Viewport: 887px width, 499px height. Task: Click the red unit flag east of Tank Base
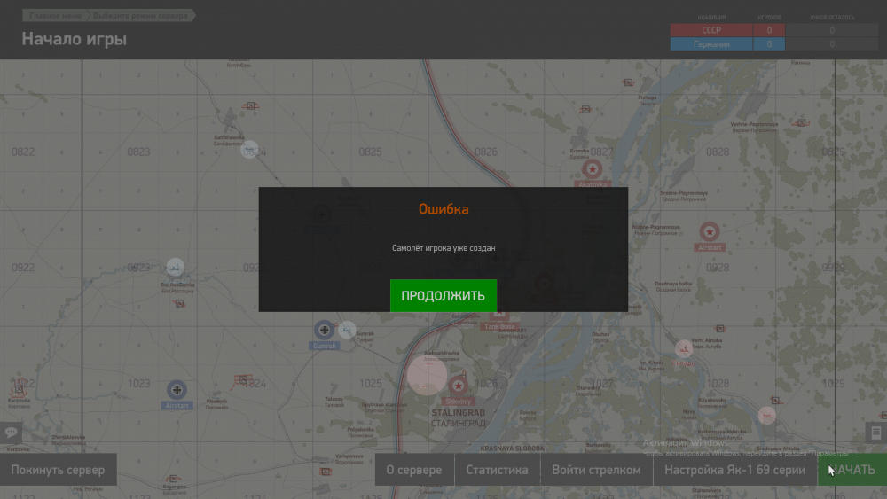[720, 328]
